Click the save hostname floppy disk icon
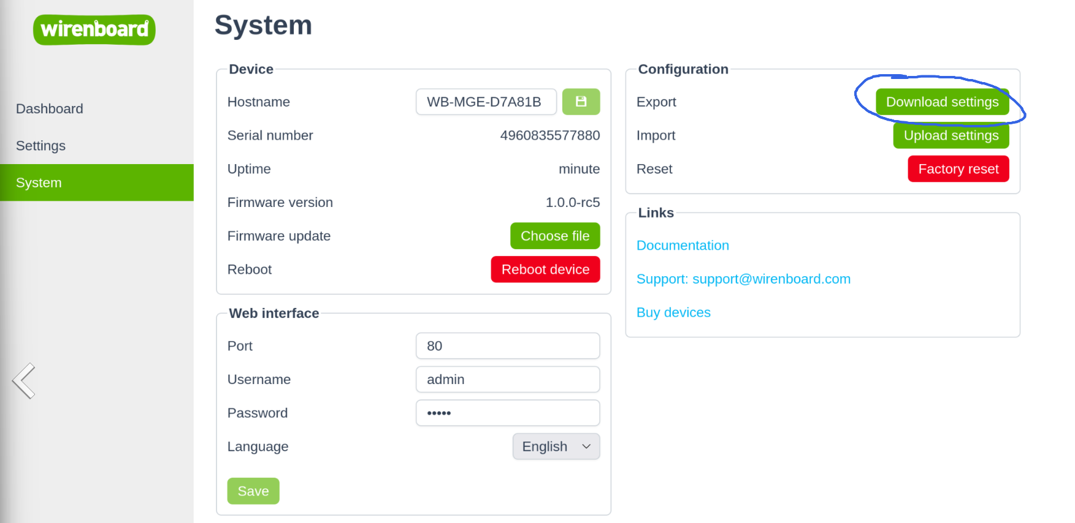Image resolution: width=1075 pixels, height=523 pixels. pos(581,102)
